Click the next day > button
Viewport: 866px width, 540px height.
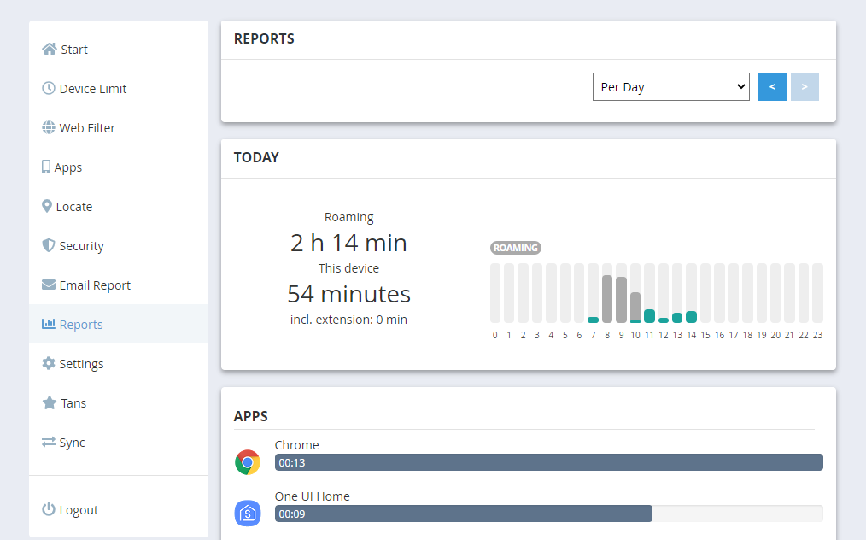click(805, 87)
